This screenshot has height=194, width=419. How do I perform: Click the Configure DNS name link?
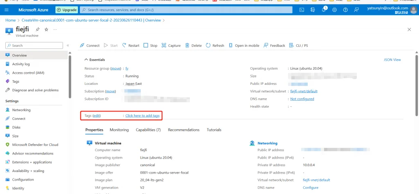click(x=311, y=187)
